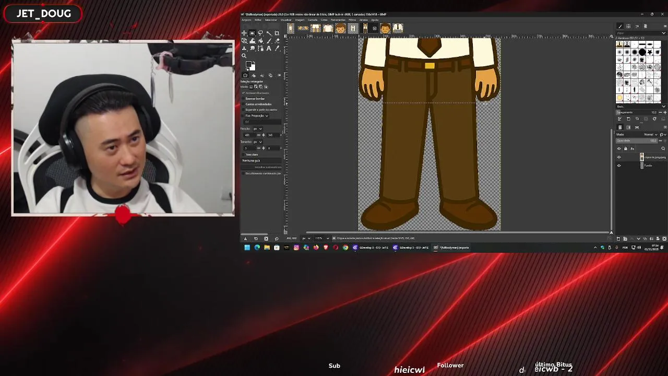This screenshot has height=376, width=668.
Task: Expand the brush filter dropdown
Action: 663,33
